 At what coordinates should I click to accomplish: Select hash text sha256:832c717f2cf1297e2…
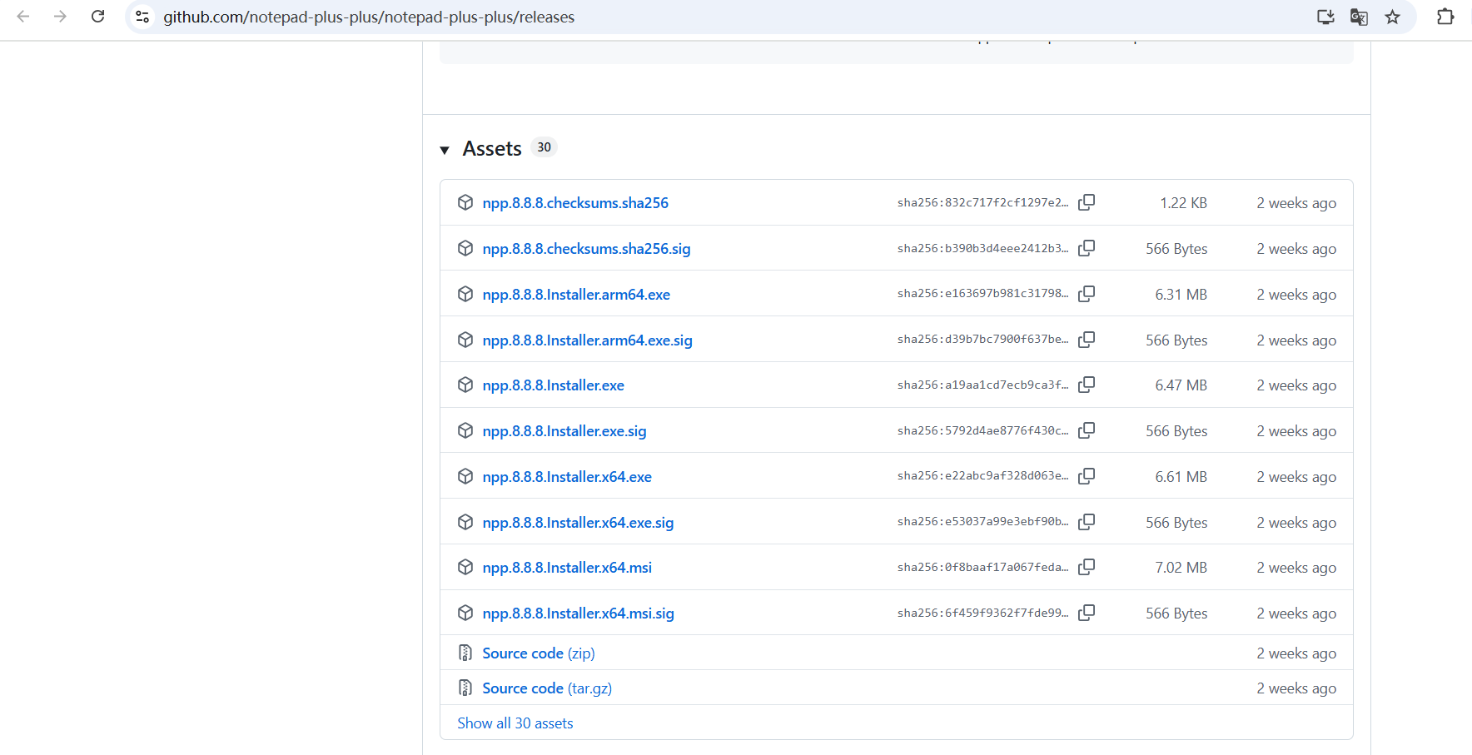[x=982, y=203]
